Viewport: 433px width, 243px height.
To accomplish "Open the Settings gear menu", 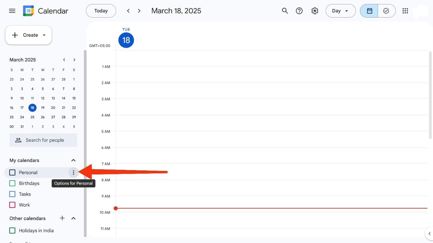I will coord(314,11).
